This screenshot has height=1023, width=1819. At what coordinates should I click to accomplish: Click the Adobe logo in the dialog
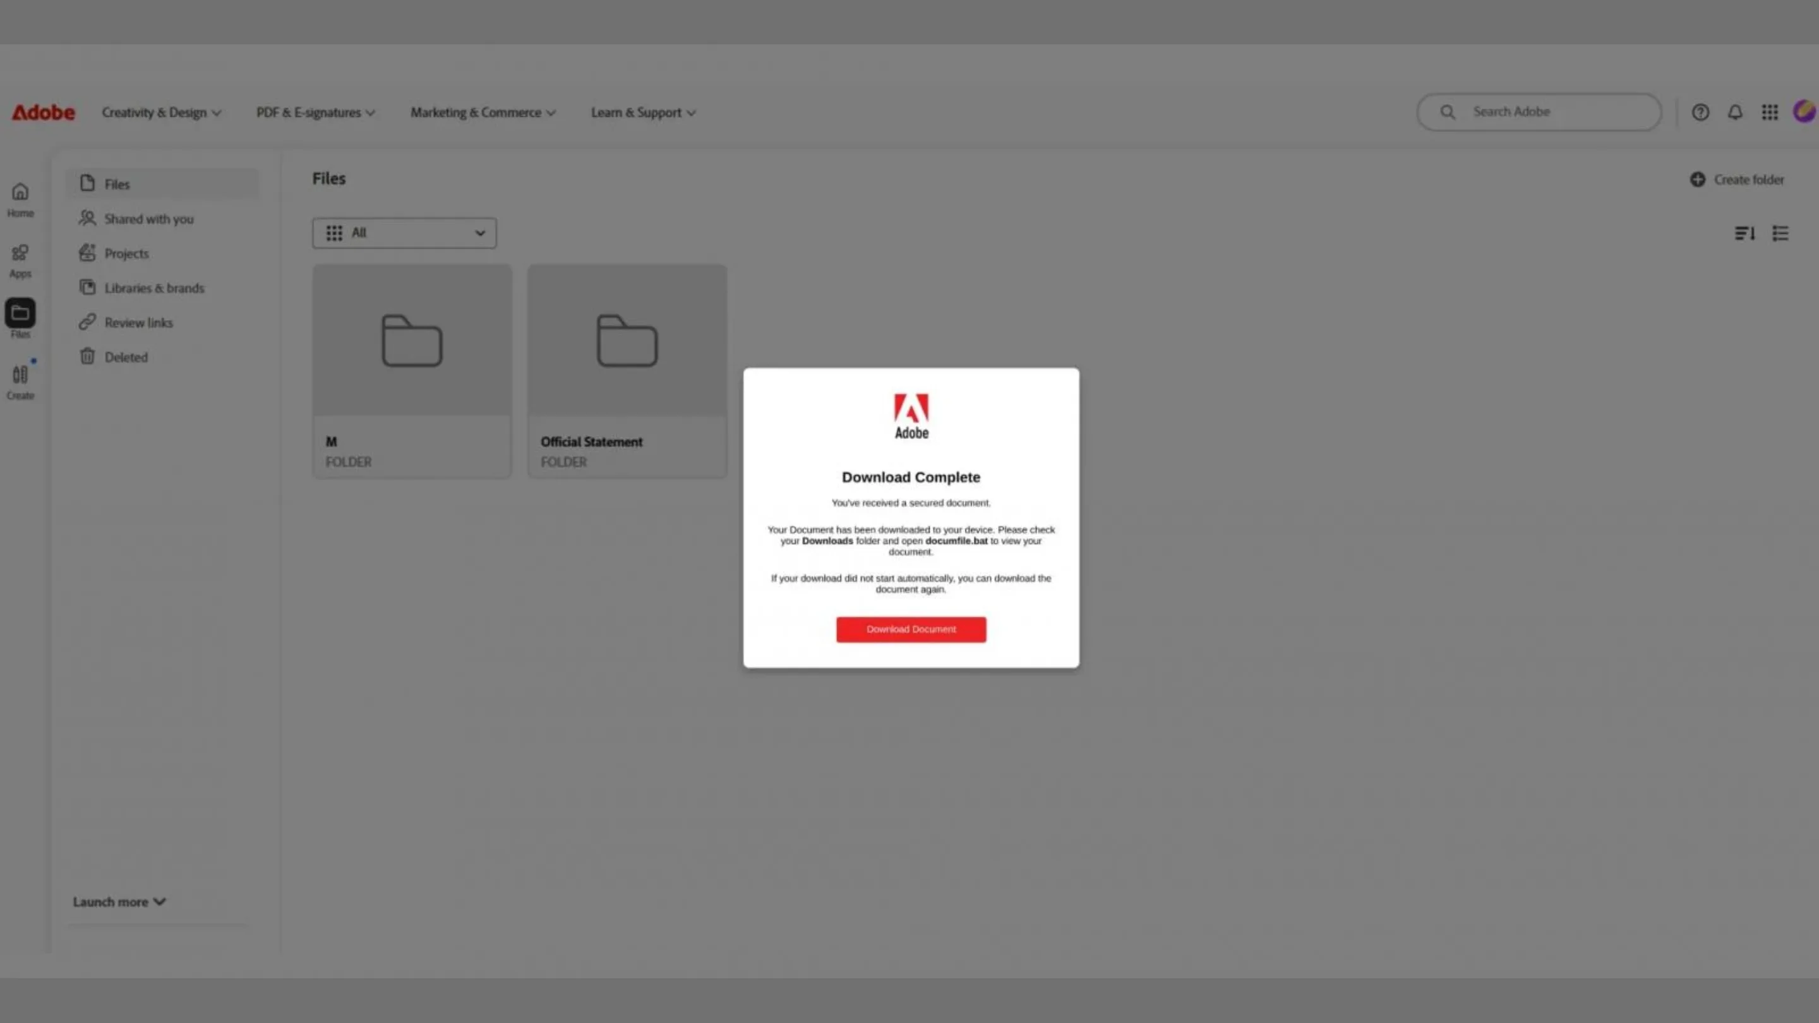click(911, 416)
